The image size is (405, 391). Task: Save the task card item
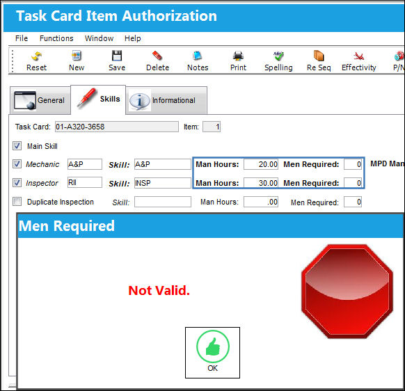click(x=117, y=61)
